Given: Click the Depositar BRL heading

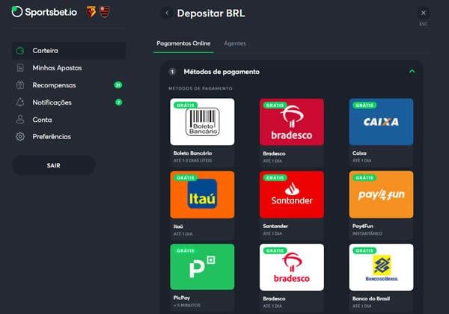Looking at the screenshot, I should point(211,13).
